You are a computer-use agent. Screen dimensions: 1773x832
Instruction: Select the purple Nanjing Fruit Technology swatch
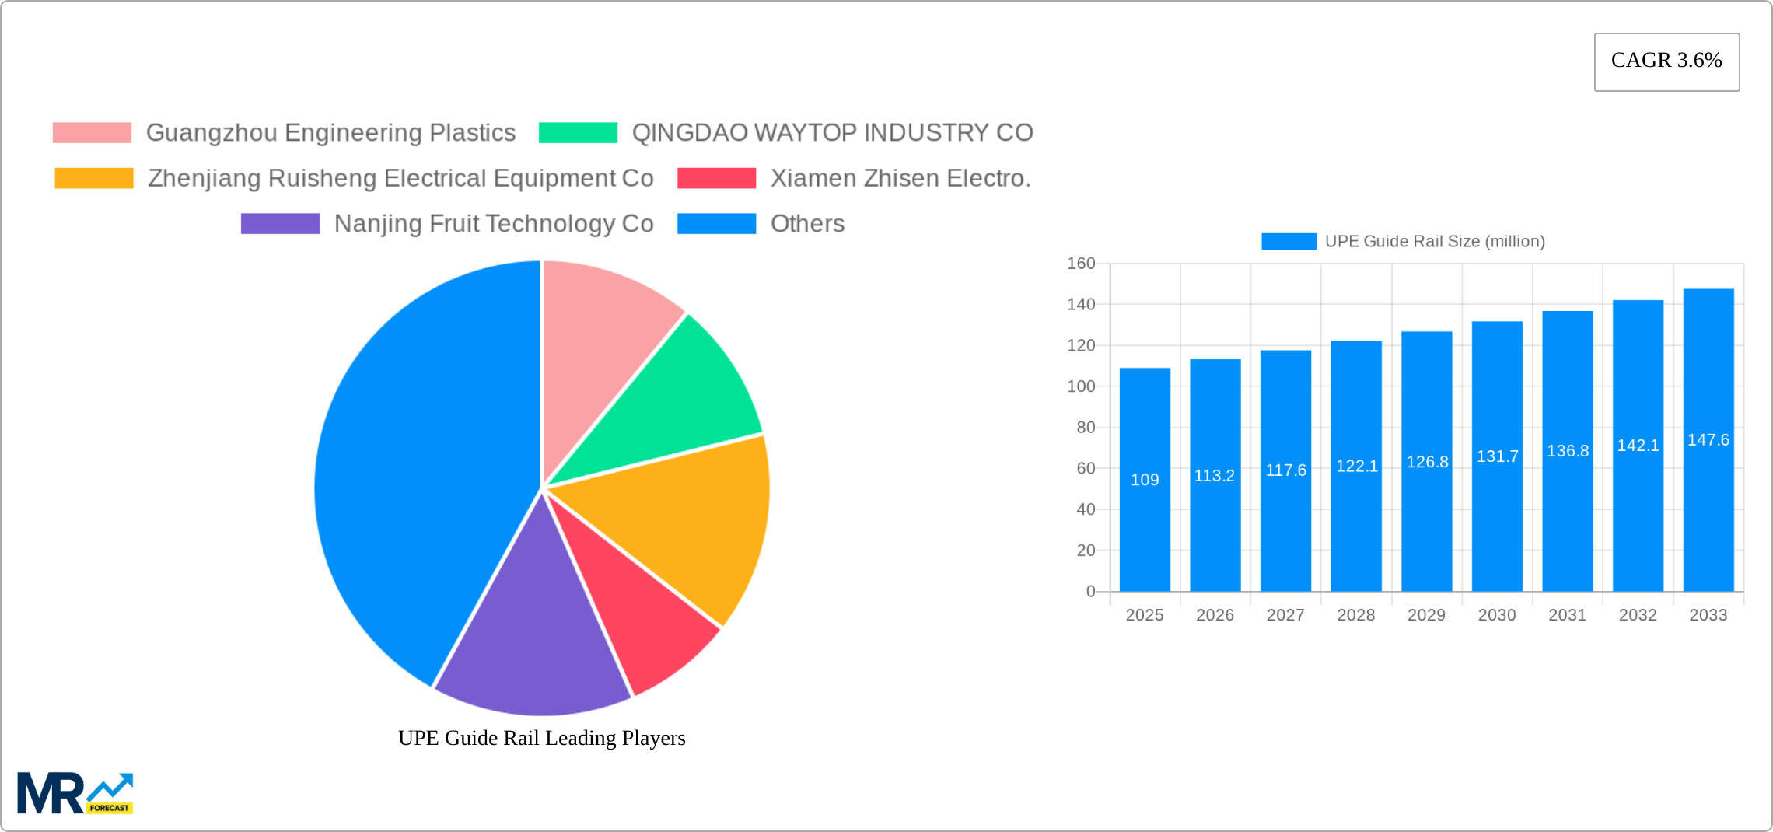279,224
